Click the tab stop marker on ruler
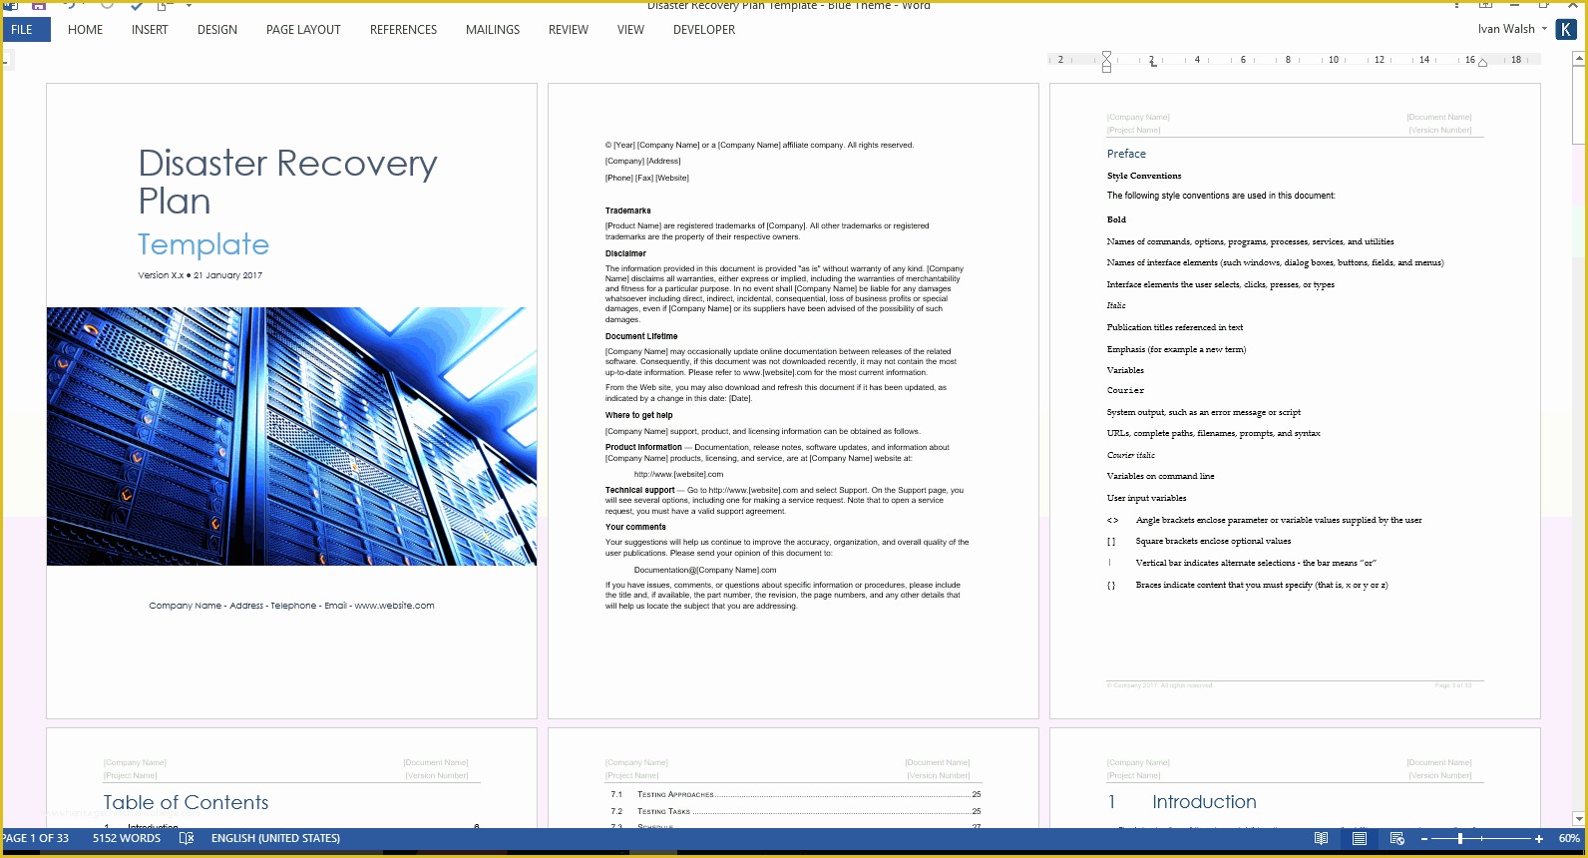Viewport: 1588px width, 858px height. pos(1152,62)
